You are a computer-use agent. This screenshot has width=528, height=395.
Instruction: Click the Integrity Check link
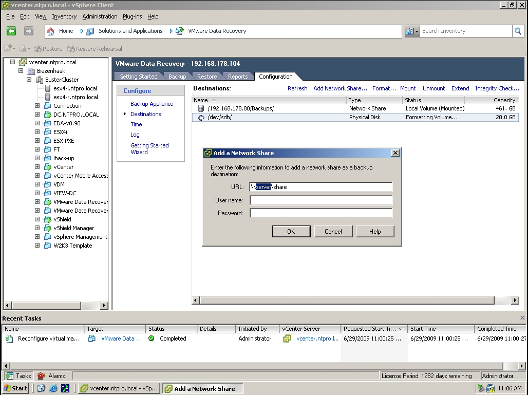[x=497, y=88]
